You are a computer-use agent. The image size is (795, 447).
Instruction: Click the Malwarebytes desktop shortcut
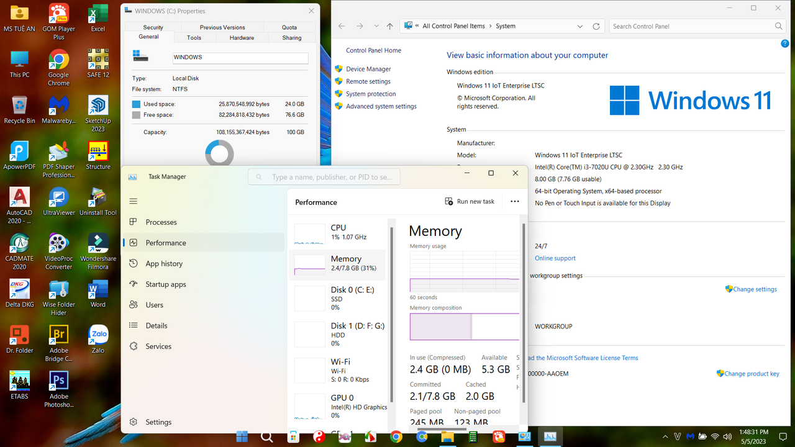coord(58,110)
